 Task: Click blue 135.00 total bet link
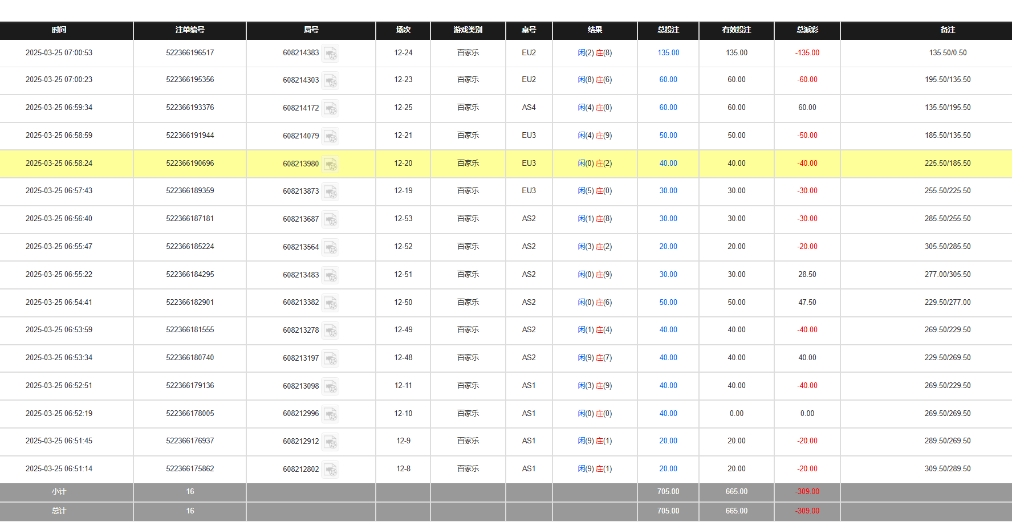pos(668,53)
